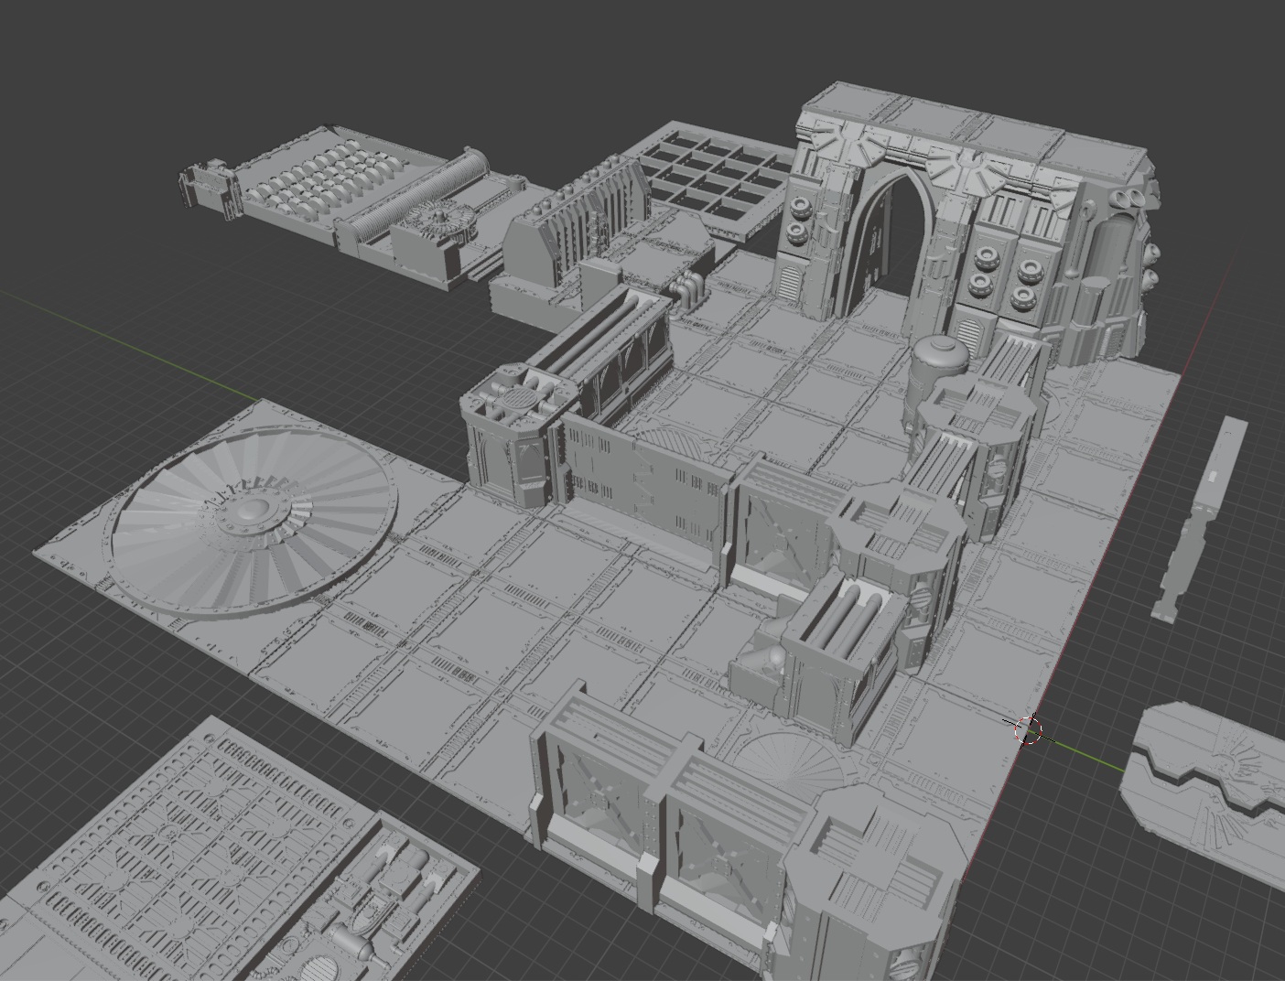Select the gothic arched doorway wall model
Image resolution: width=1285 pixels, height=981 pixels.
click(x=961, y=220)
